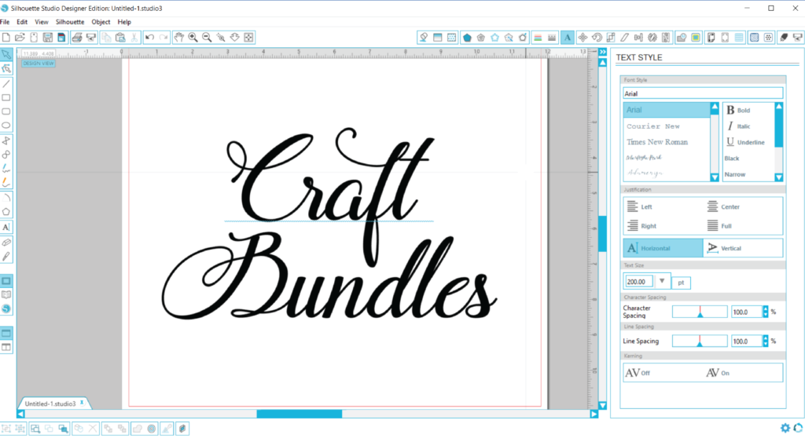Zoom out using the magnifier minus icon
Screen dimensions: 805x438
[x=207, y=38]
